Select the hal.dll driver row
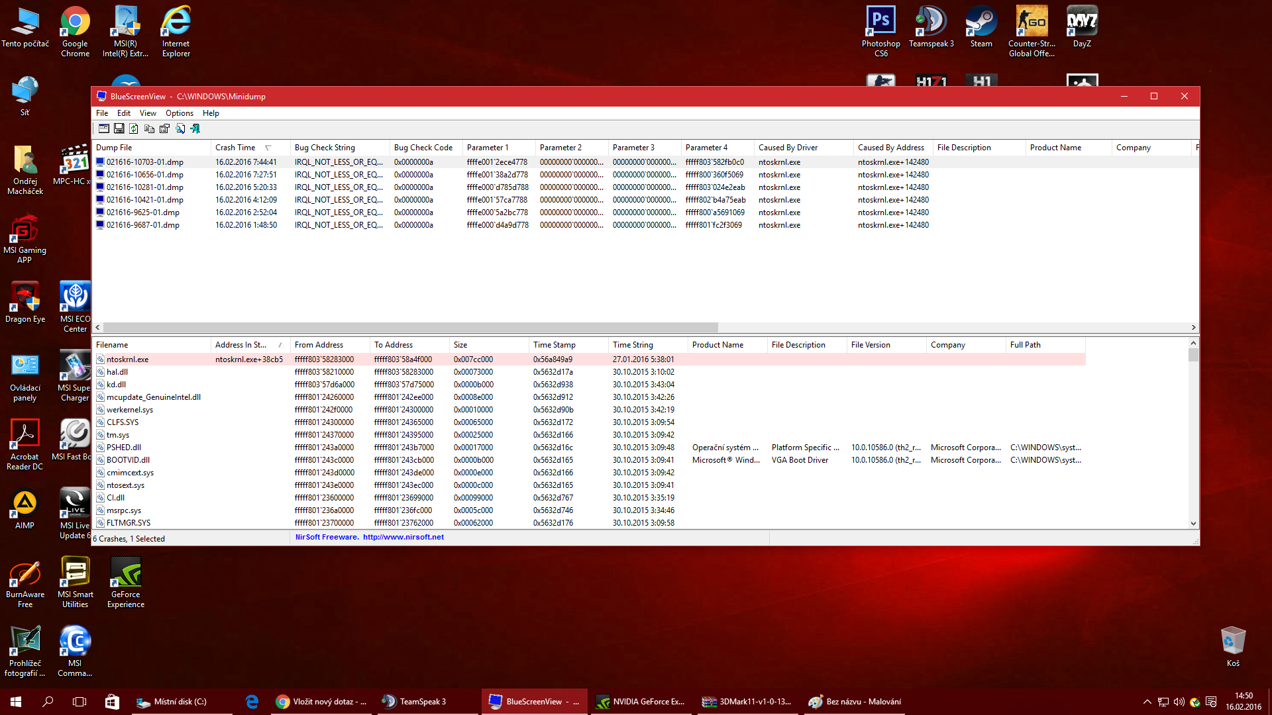 point(117,372)
